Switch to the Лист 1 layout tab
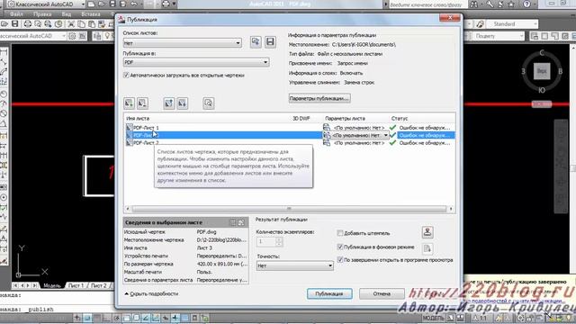Screen dimensions: 576x324 76,285
